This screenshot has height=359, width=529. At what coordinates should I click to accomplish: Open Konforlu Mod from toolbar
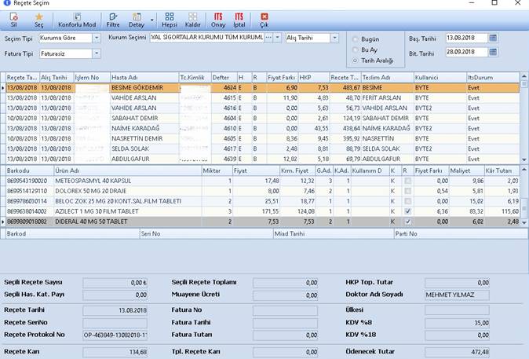(x=77, y=20)
